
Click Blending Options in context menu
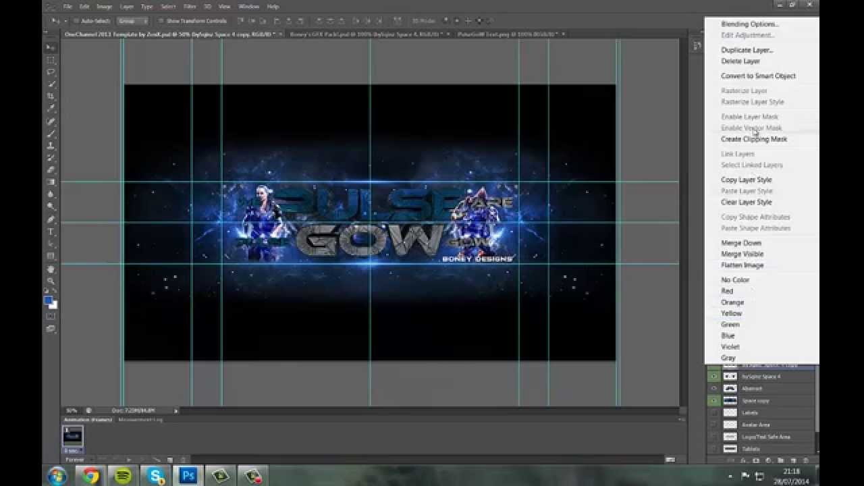[x=749, y=24]
